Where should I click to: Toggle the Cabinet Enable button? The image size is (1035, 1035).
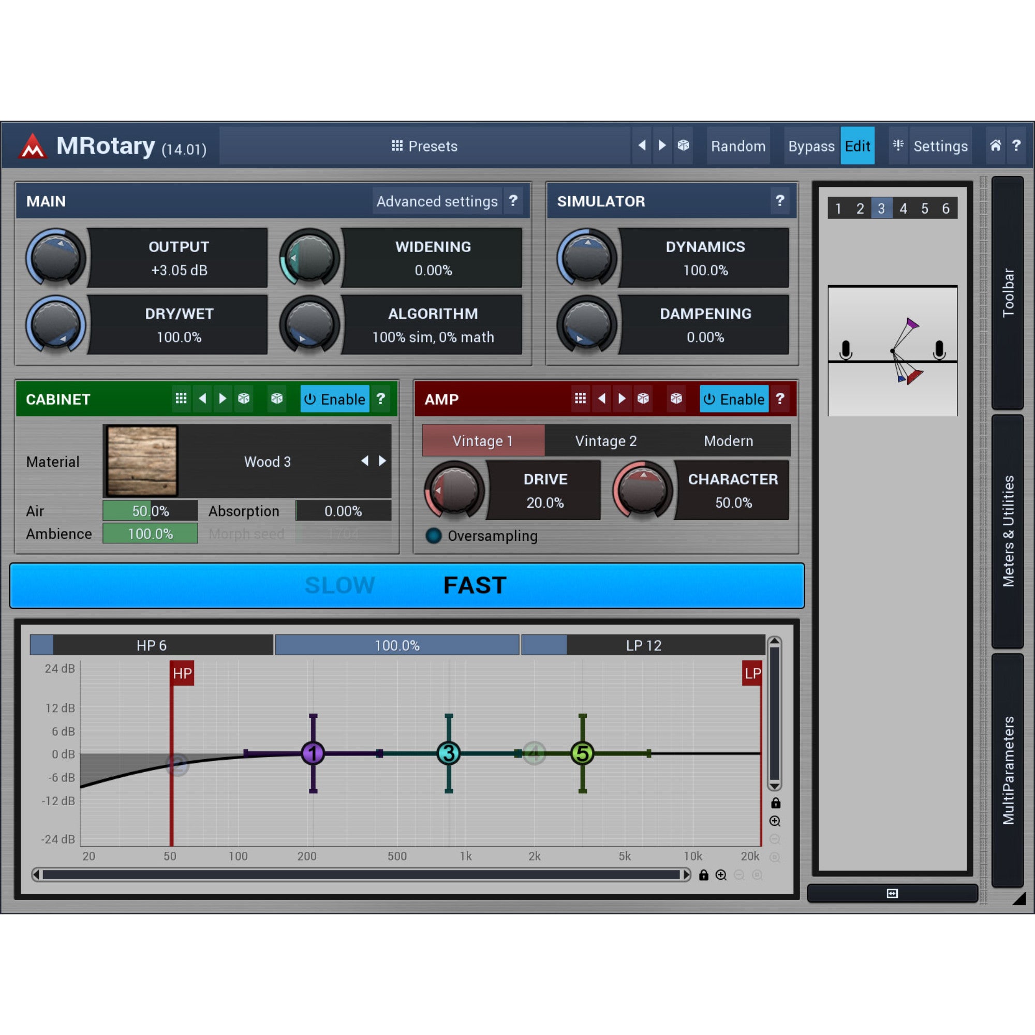[x=335, y=399]
